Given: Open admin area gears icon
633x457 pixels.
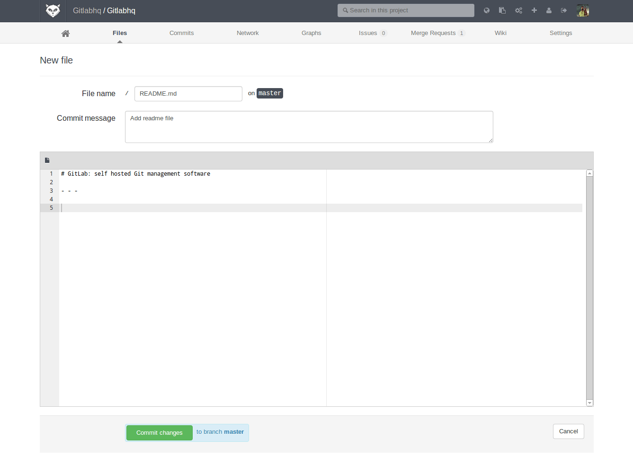Looking at the screenshot, I should [x=518, y=10].
